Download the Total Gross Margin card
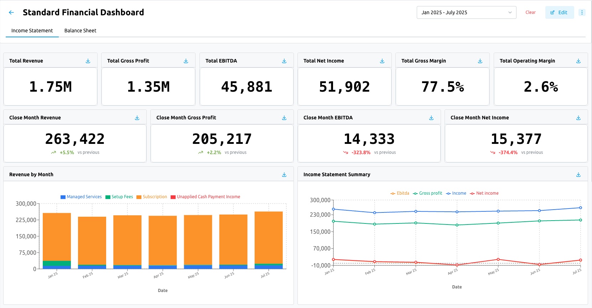Viewport: 592px width, 308px height. click(x=480, y=61)
